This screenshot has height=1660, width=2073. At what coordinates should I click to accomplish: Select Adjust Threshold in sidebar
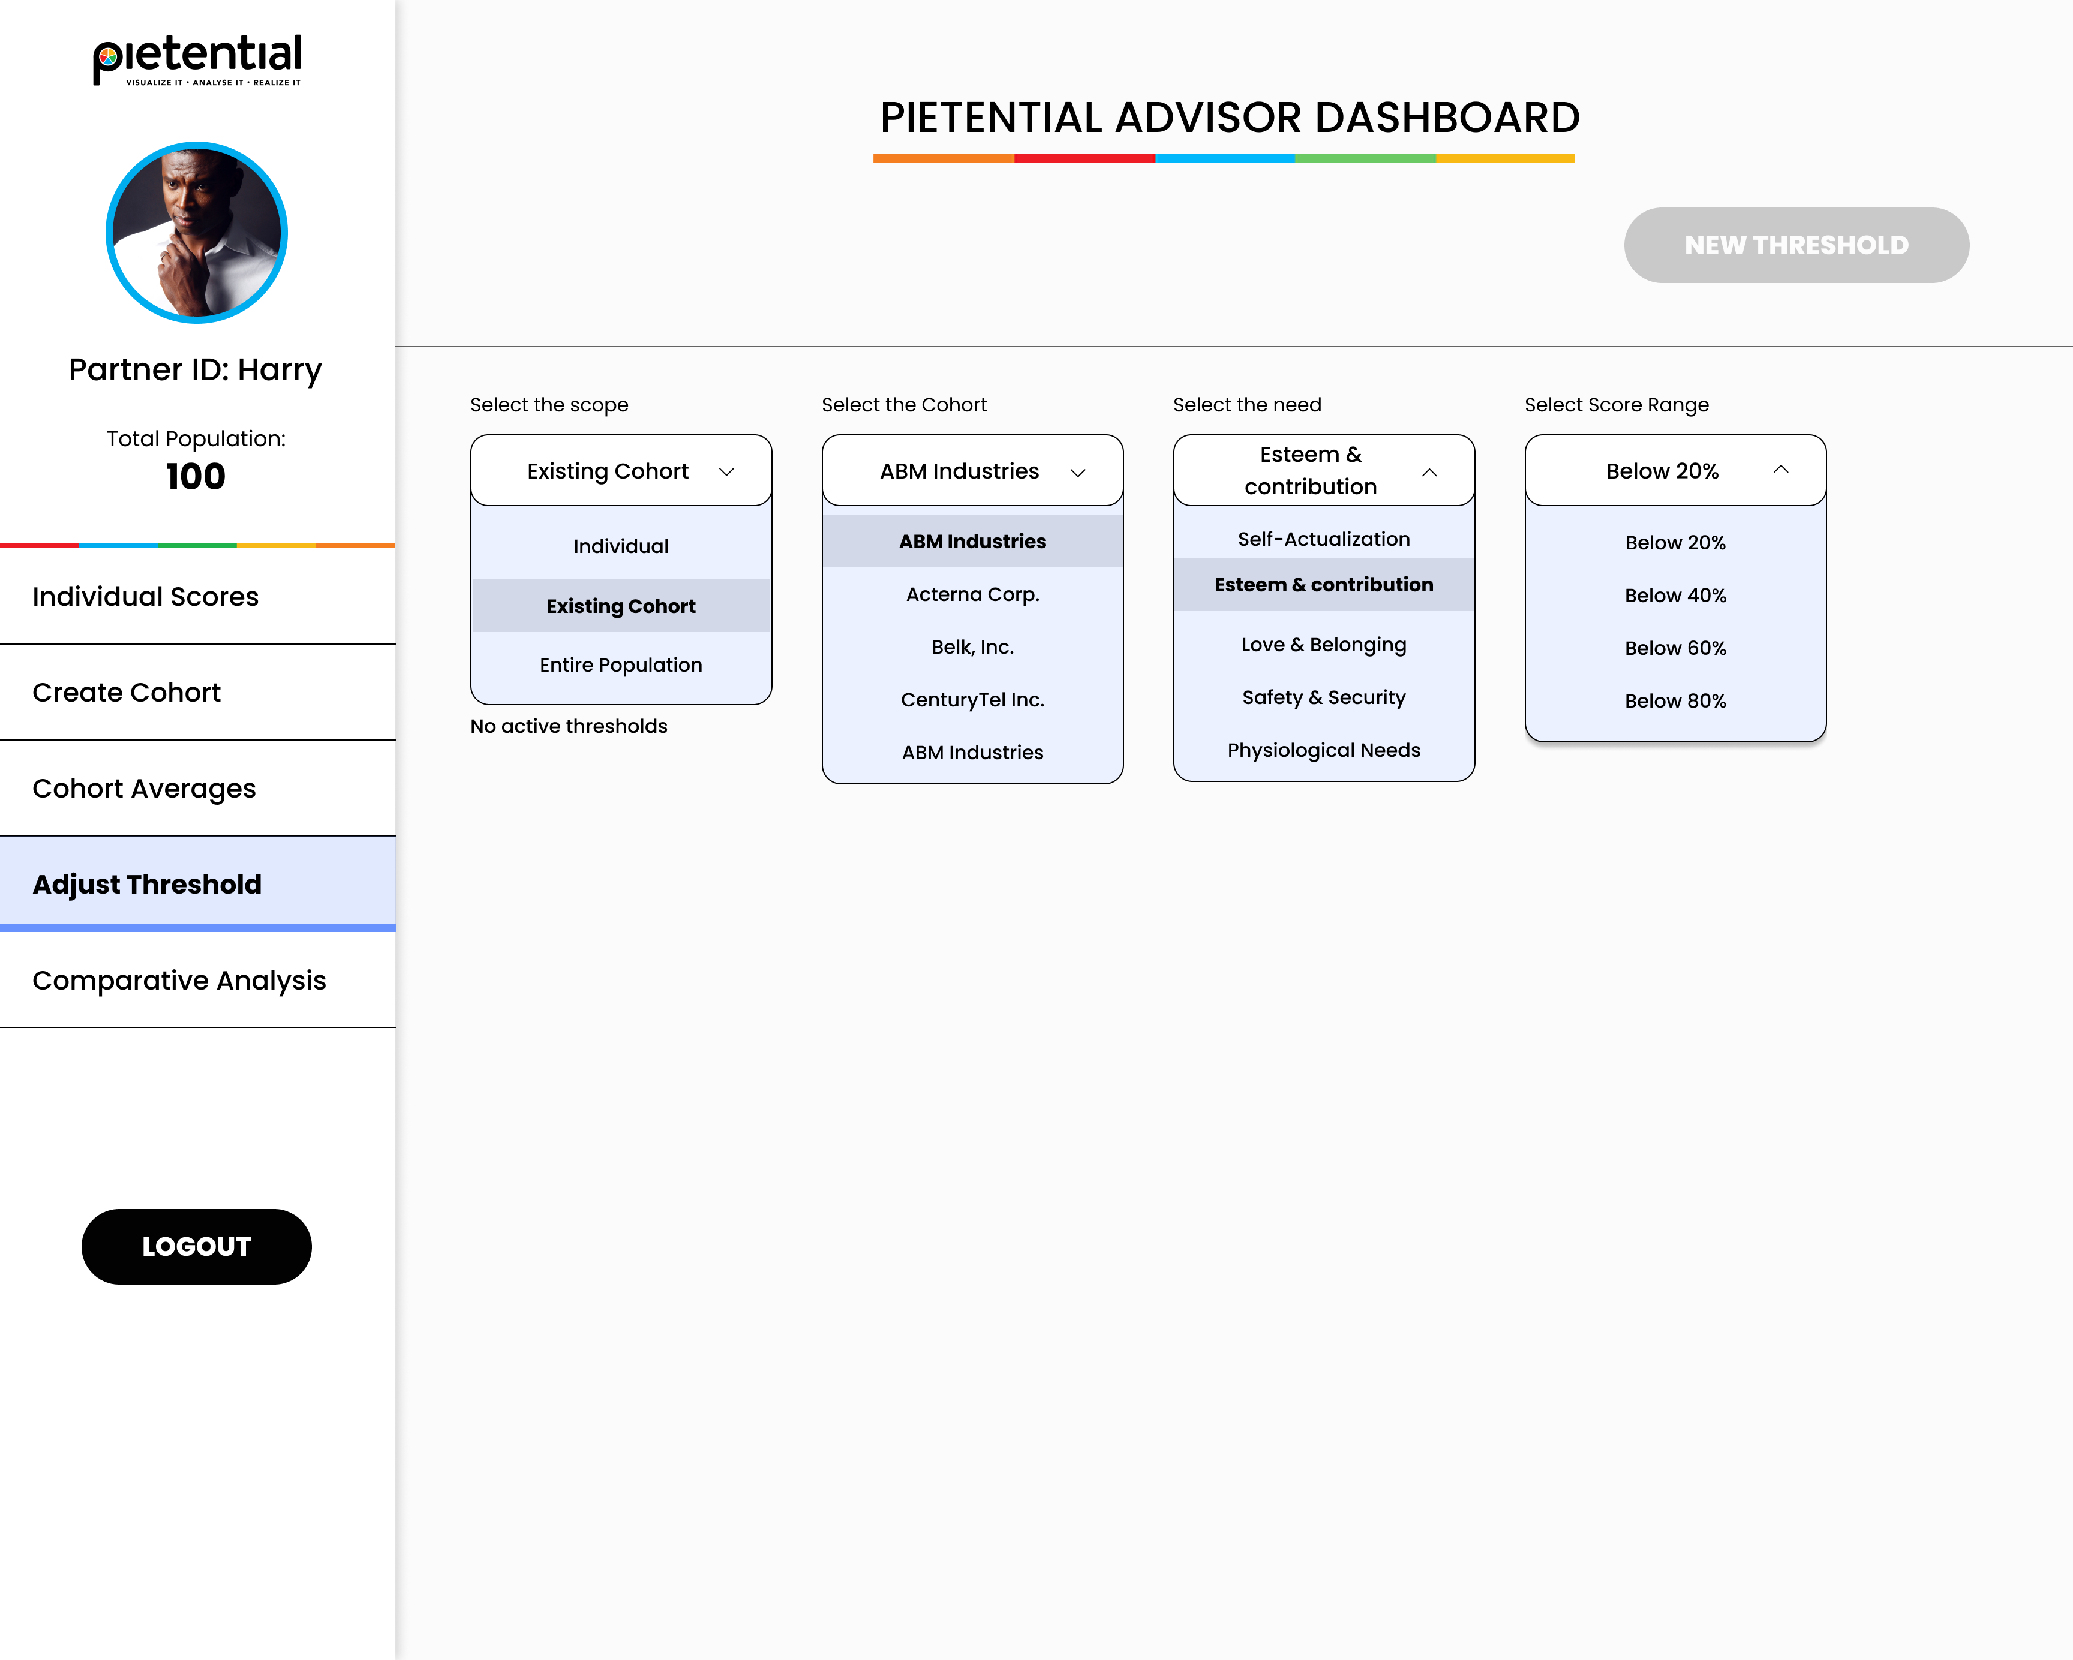(x=197, y=883)
